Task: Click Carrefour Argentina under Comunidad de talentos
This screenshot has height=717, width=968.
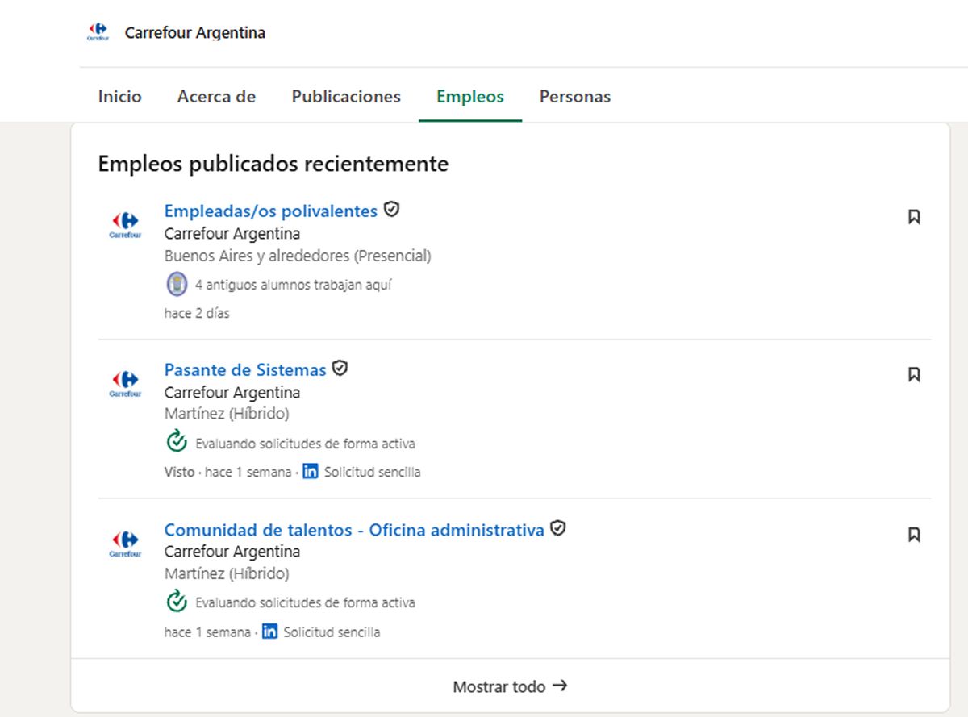Action: click(232, 552)
